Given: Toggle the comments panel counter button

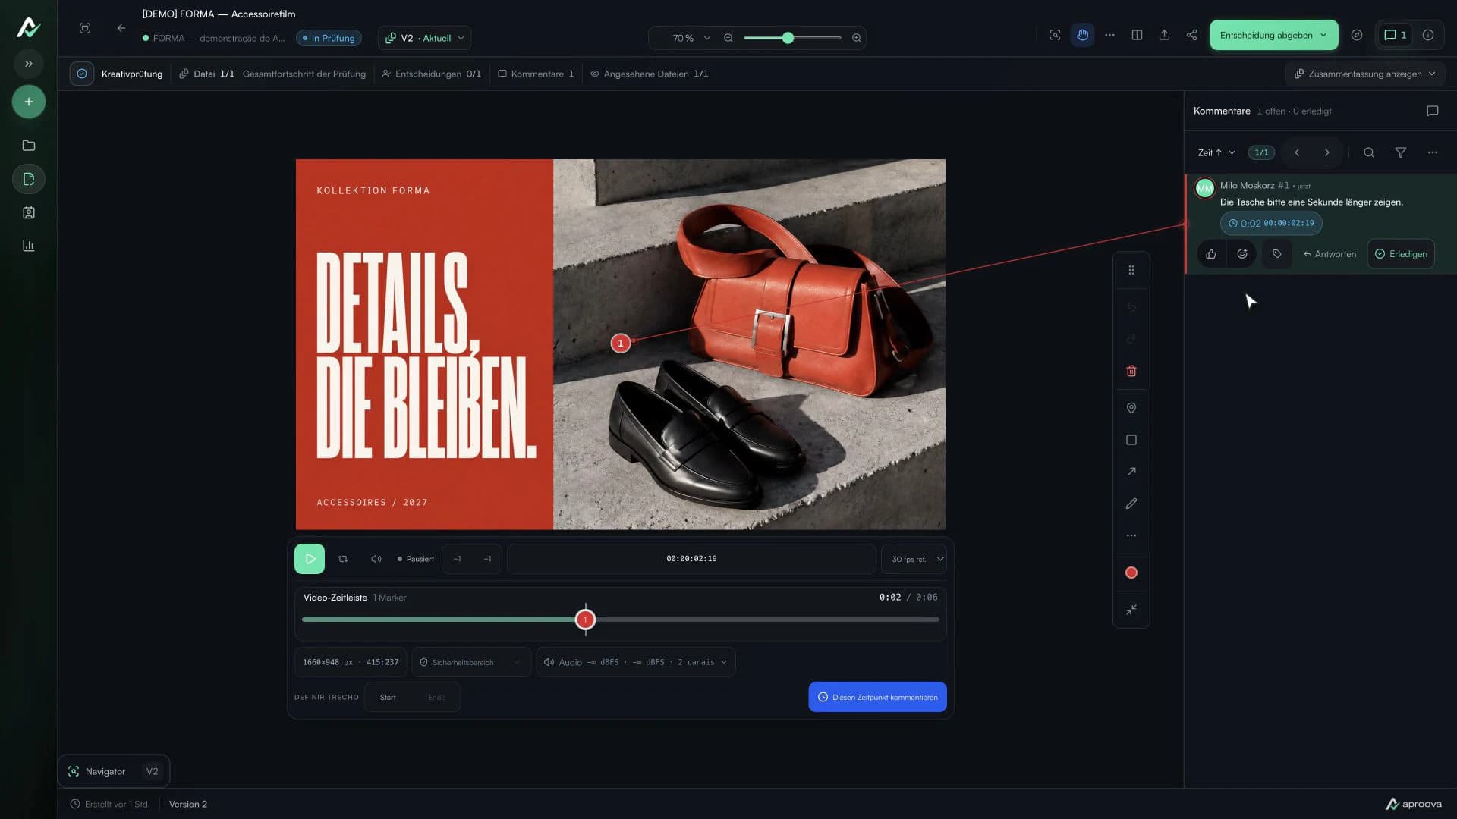Looking at the screenshot, I should point(1396,35).
